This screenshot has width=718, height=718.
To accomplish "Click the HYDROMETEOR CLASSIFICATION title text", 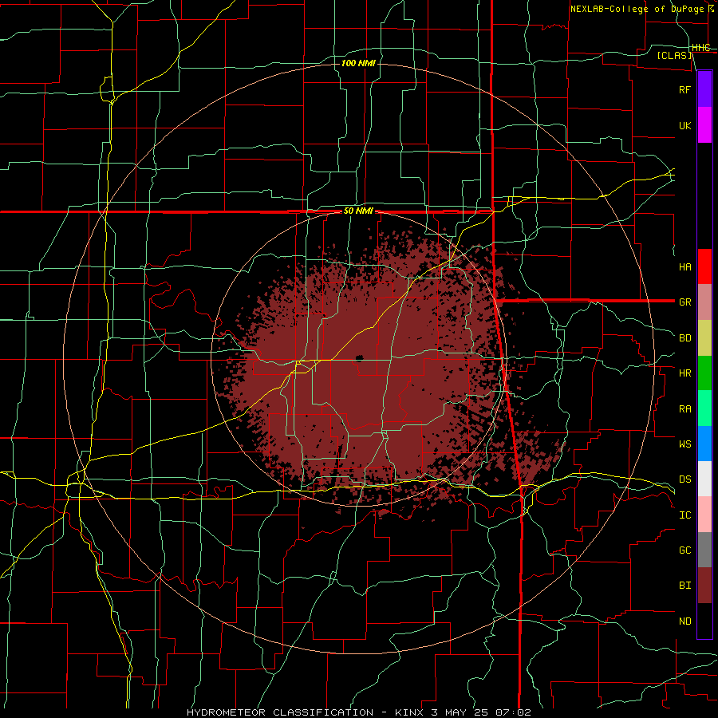I will (280, 712).
